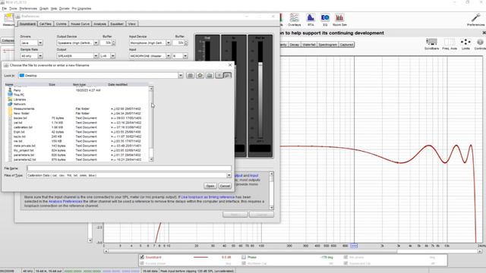The height and width of the screenshot is (273, 486).
Task: Toggle the Soundcard trace checkbox
Action: [x=142, y=257]
